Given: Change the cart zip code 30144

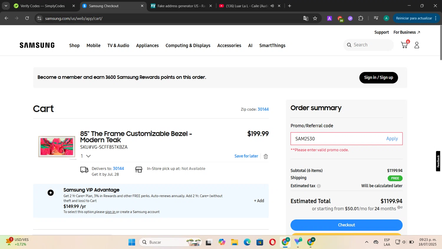Looking at the screenshot, I should pyautogui.click(x=263, y=109).
